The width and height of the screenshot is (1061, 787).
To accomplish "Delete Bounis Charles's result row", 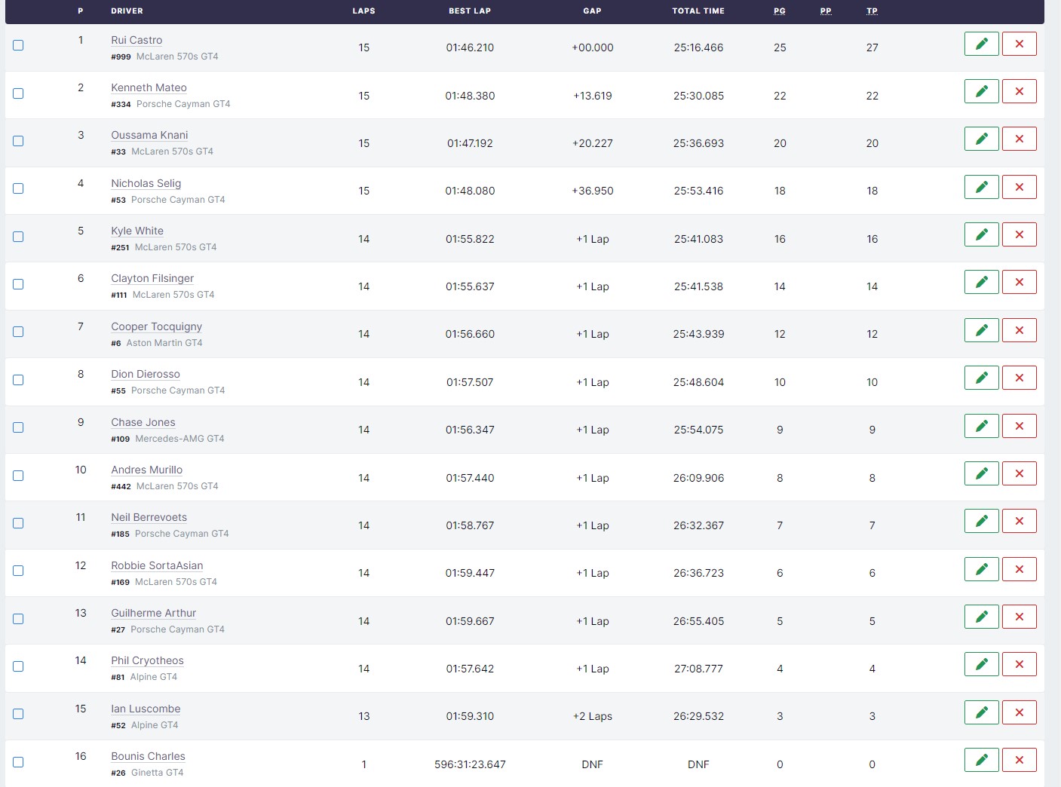I will (x=1019, y=760).
